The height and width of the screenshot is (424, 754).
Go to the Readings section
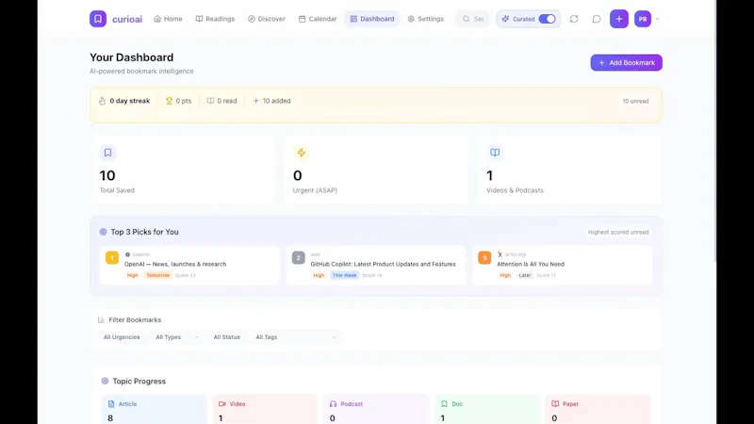(215, 19)
